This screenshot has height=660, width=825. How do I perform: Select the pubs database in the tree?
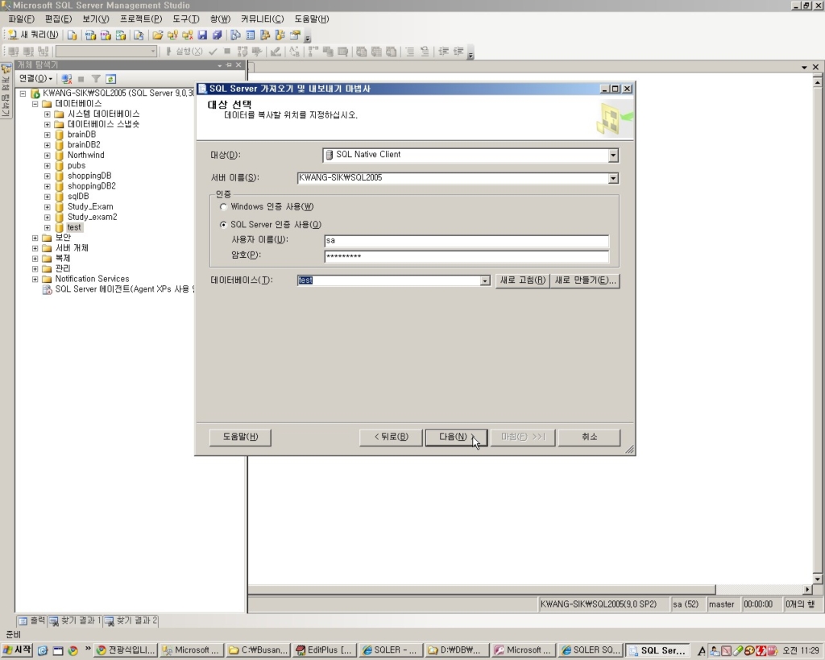point(77,166)
